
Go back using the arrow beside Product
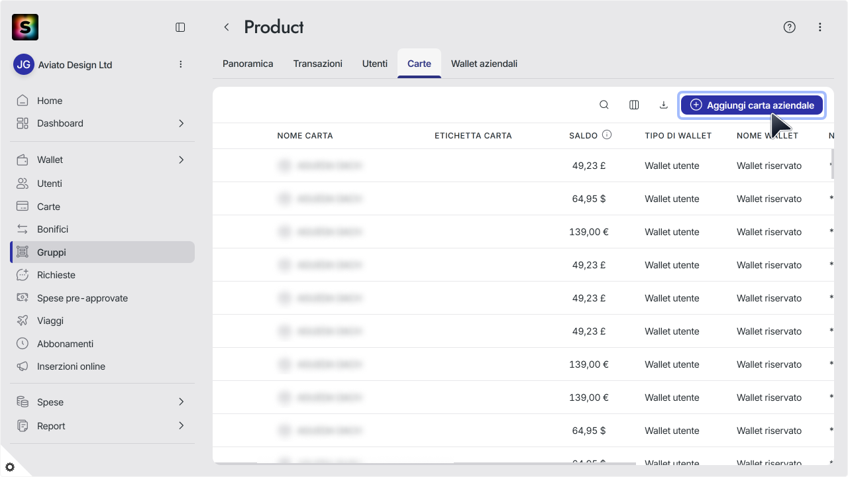point(227,27)
